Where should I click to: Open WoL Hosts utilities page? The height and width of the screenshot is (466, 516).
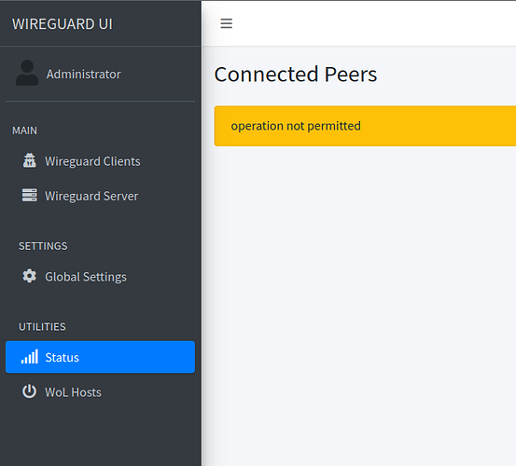pos(100,392)
